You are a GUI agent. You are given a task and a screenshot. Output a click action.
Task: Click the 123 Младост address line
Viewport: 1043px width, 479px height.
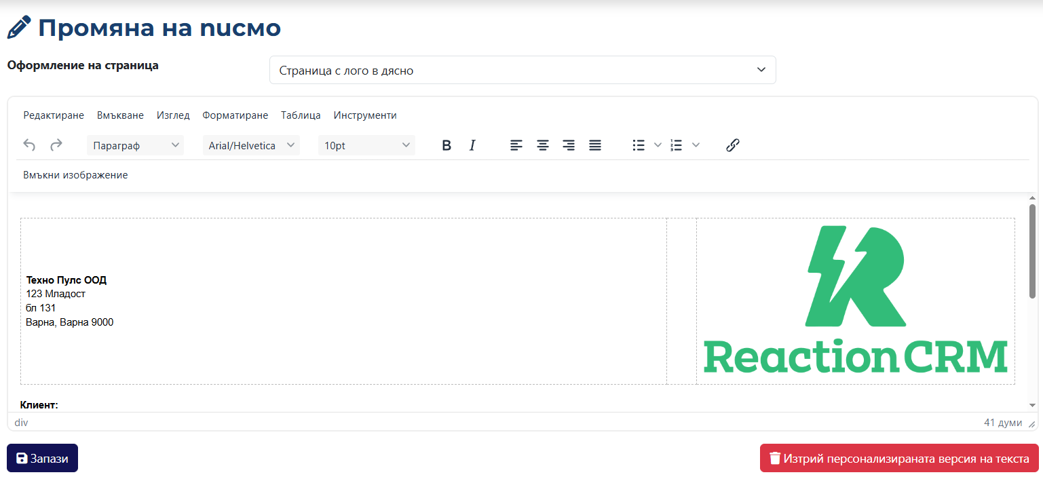tap(56, 294)
